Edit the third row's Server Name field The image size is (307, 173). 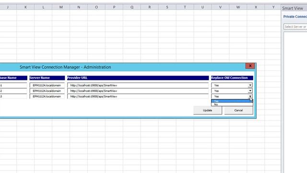(x=47, y=96)
